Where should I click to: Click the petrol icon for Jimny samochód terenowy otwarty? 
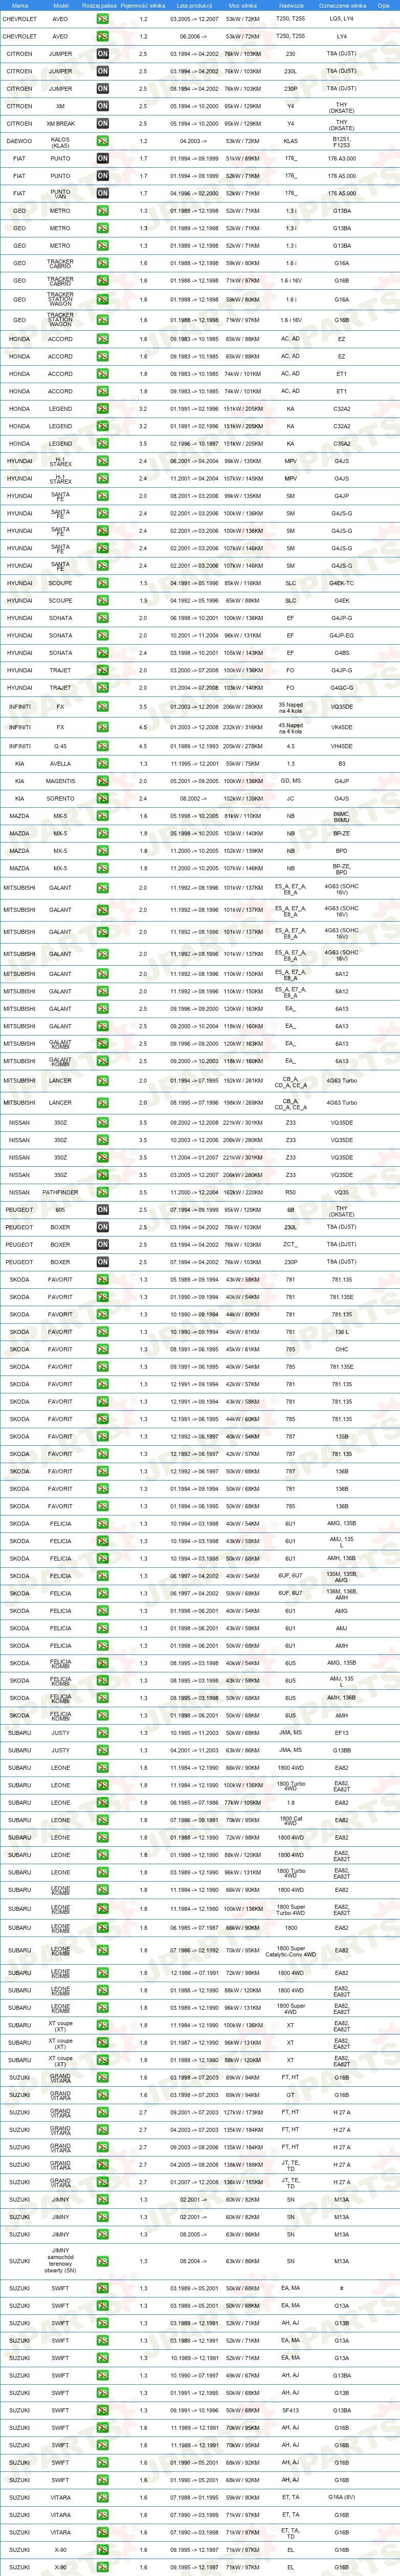(x=103, y=2261)
